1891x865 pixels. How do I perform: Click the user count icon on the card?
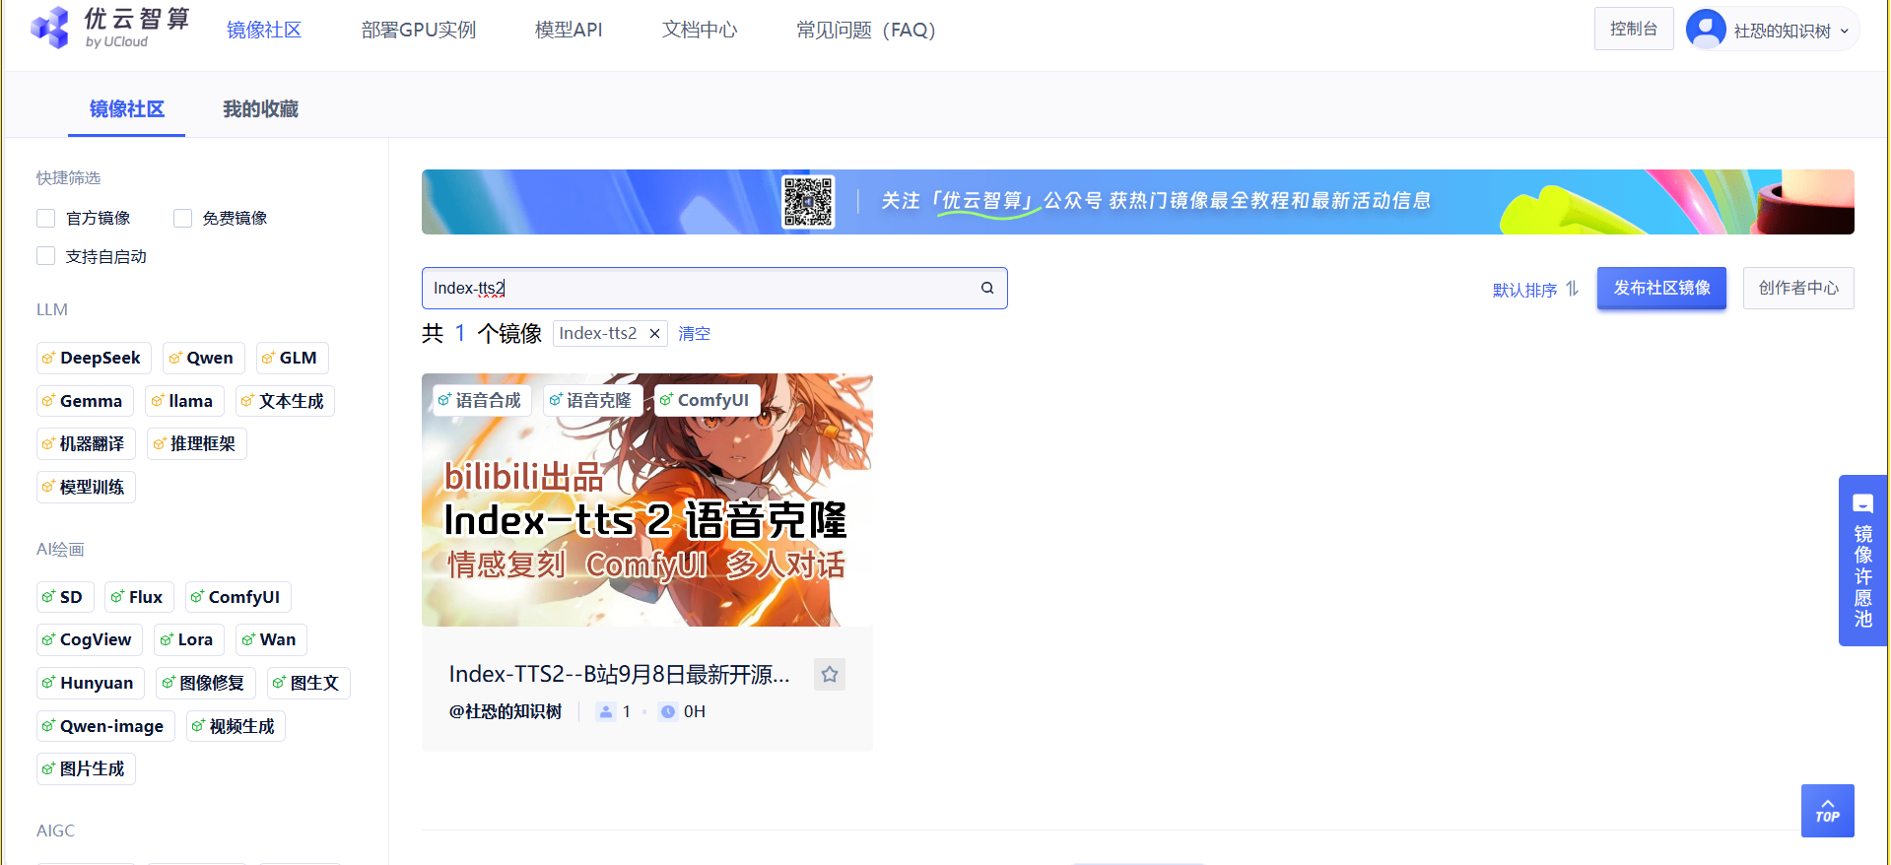[x=606, y=711]
